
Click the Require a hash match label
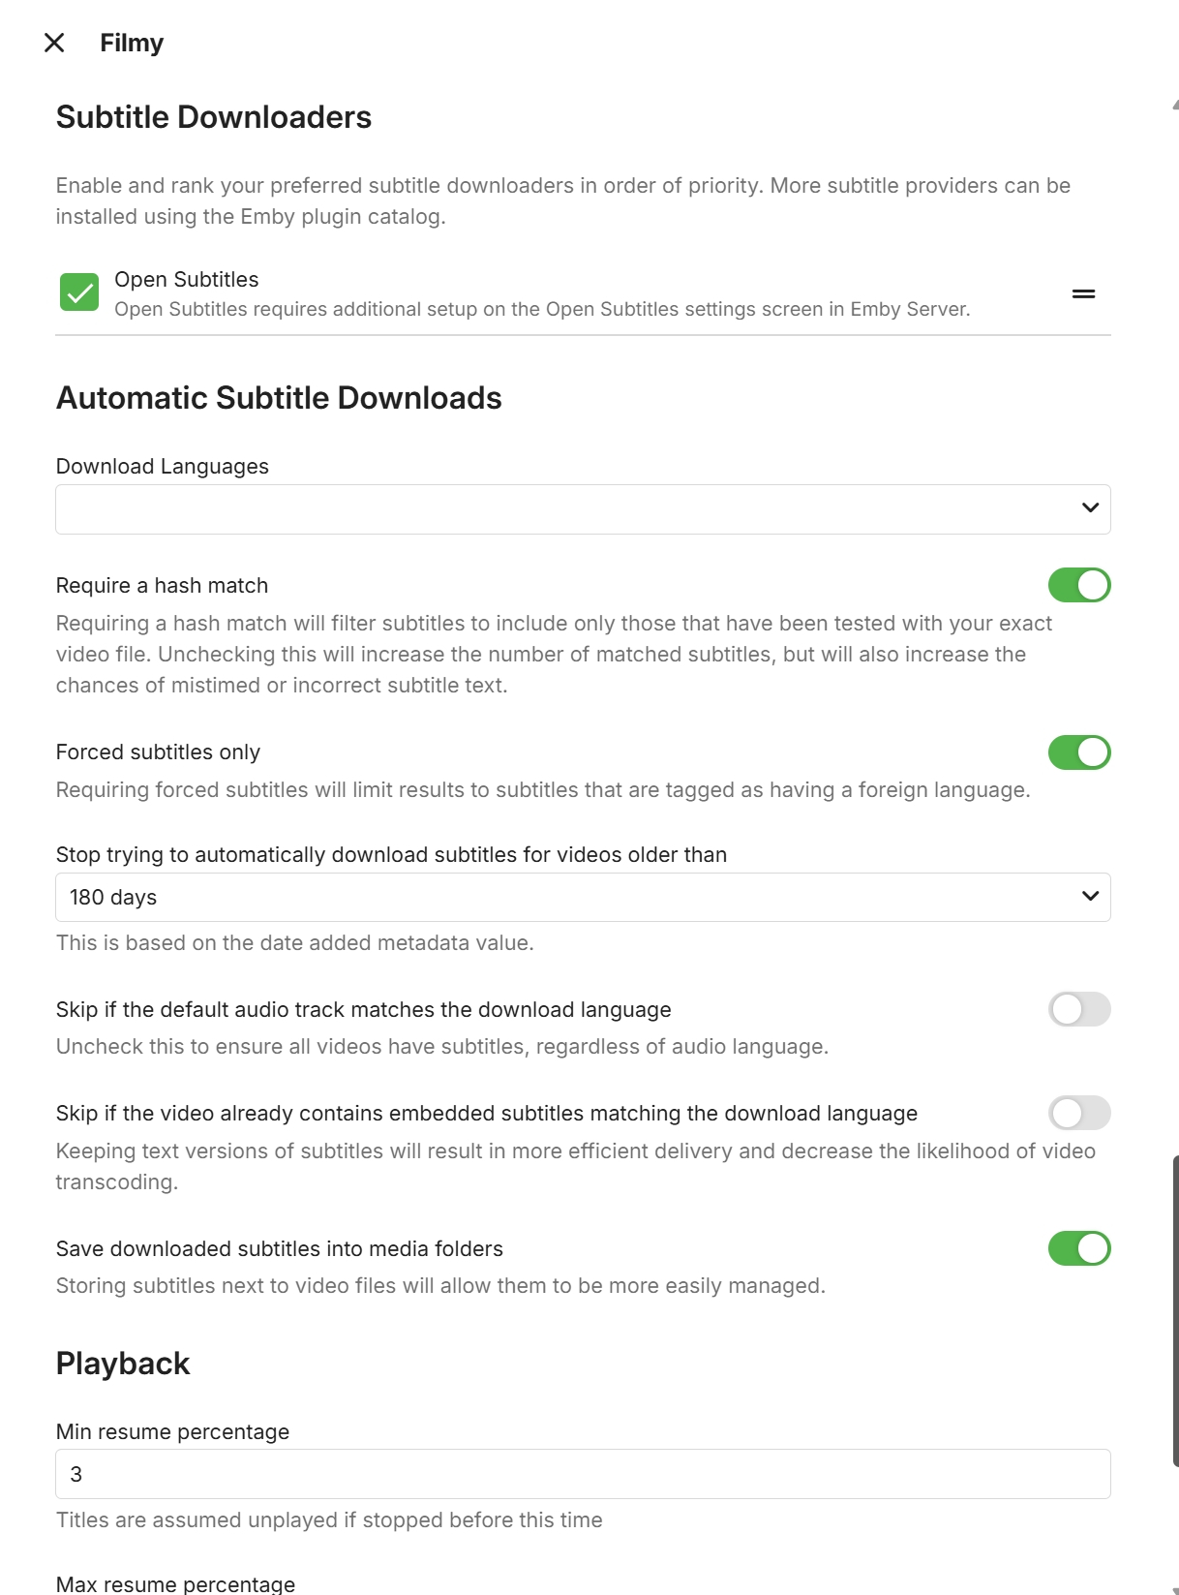(x=162, y=586)
